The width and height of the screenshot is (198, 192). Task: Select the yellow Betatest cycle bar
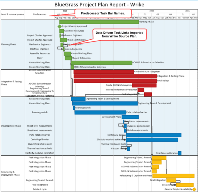click(185, 185)
